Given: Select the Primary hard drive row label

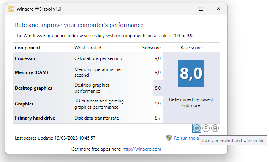Looking at the screenshot, I should pyautogui.click(x=35, y=118).
